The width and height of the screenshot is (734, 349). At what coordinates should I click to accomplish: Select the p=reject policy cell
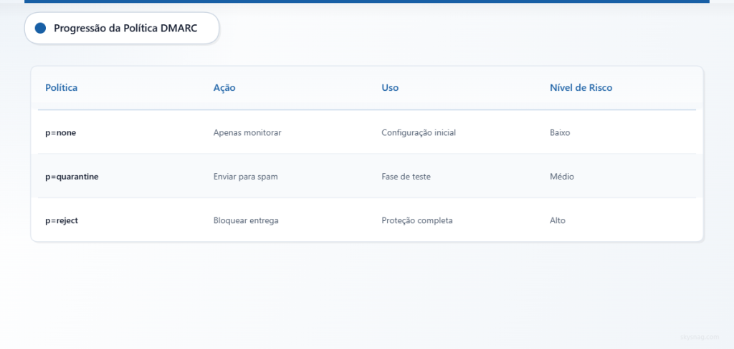62,220
